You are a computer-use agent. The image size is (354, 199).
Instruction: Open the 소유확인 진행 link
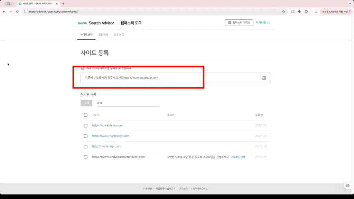coord(238,157)
